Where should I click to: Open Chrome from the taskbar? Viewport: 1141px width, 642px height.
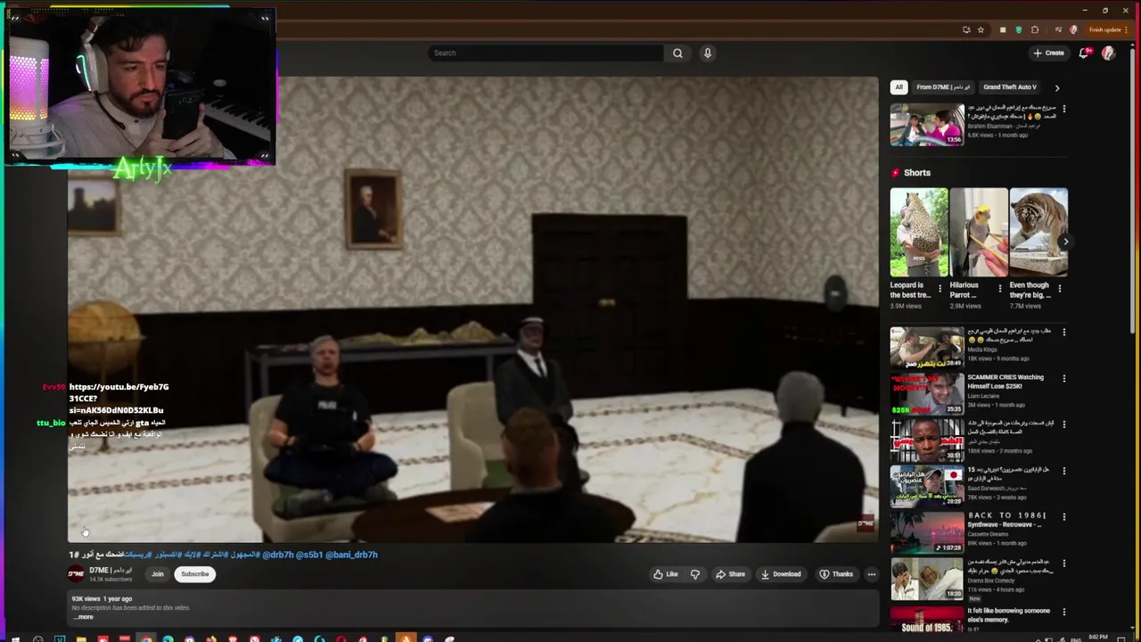[146, 638]
